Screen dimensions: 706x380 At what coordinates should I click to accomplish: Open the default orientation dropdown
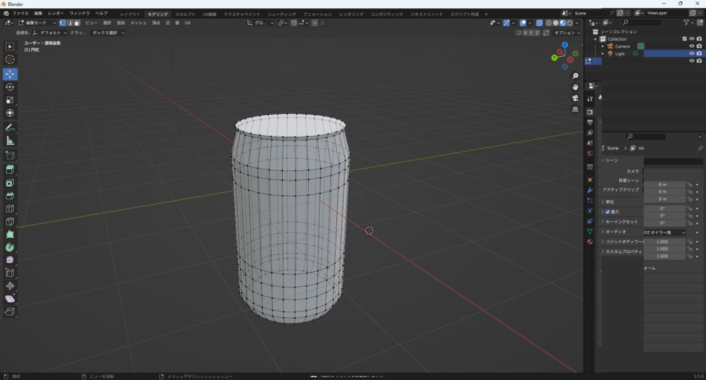point(50,33)
